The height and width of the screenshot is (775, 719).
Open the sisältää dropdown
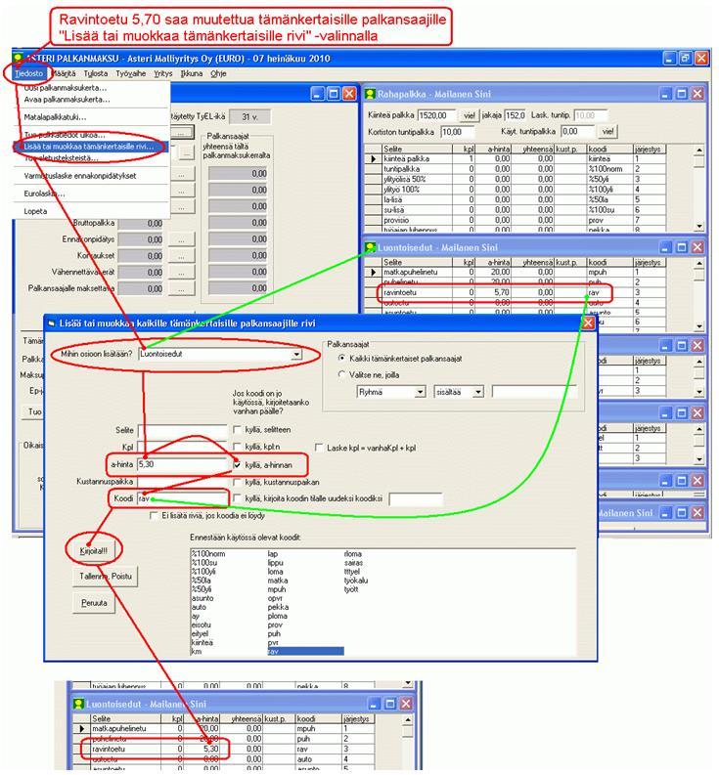tap(477, 392)
